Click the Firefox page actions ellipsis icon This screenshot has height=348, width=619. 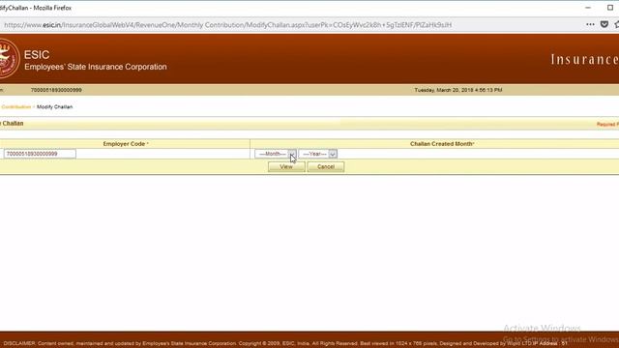(x=590, y=25)
